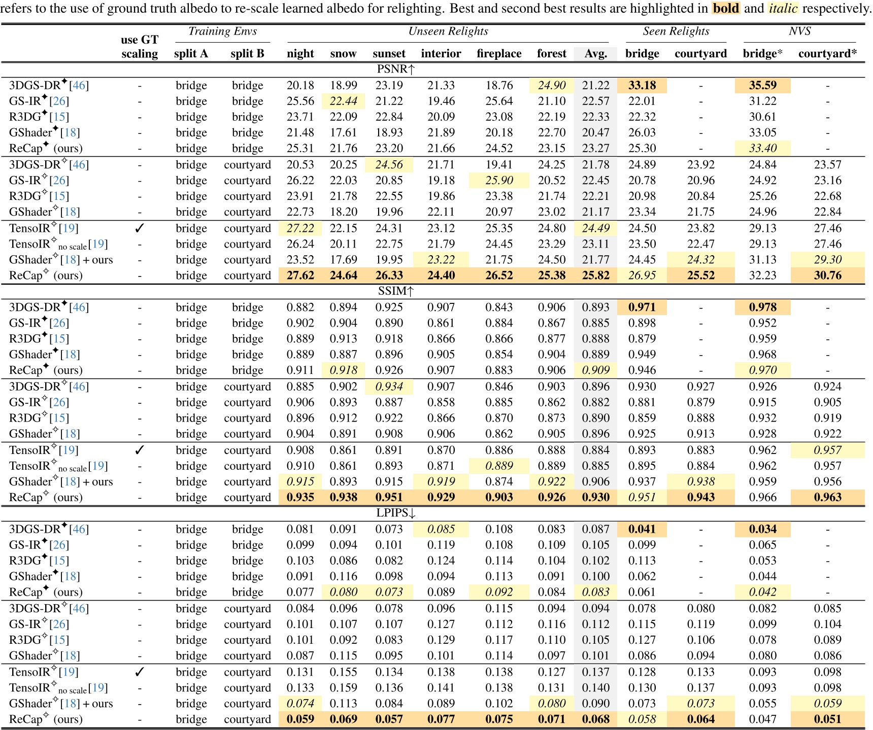Open citation [46] in the topmost table row

tap(79, 85)
